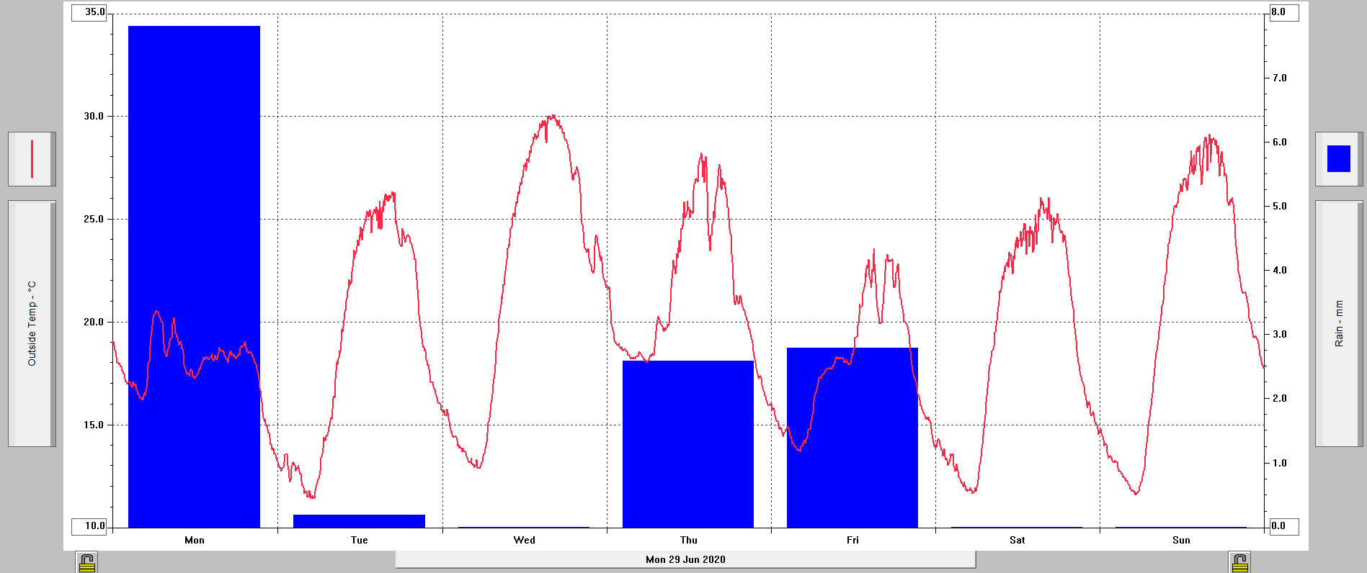Click the Mon day label on axis

195,540
